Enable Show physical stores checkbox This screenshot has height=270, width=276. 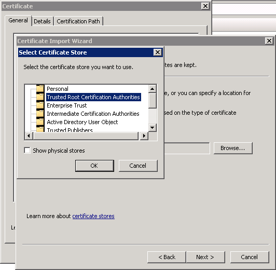pos(27,151)
